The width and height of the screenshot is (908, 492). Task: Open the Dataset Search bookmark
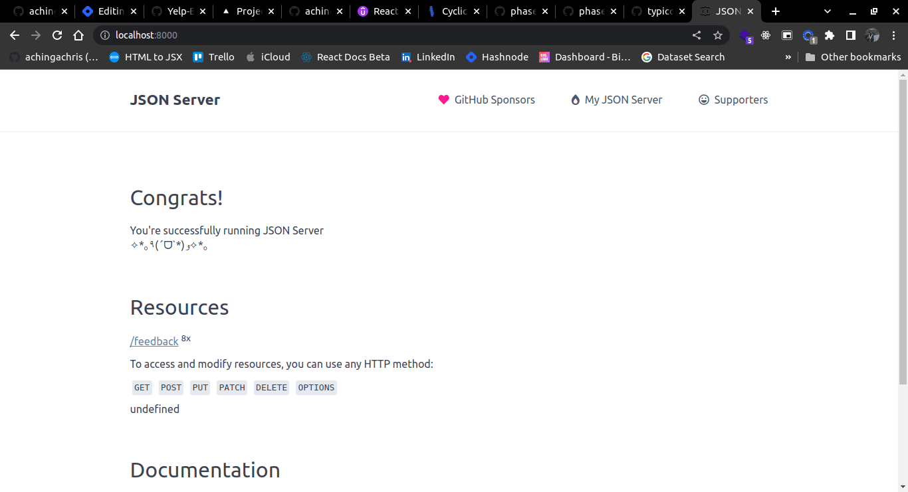click(x=683, y=57)
